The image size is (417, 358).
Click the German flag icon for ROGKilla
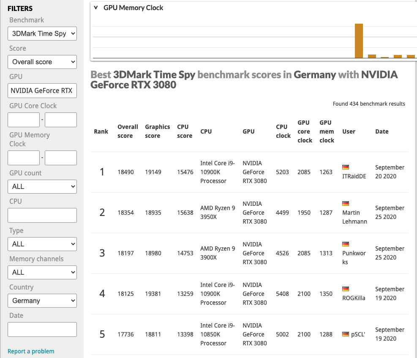pos(346,289)
